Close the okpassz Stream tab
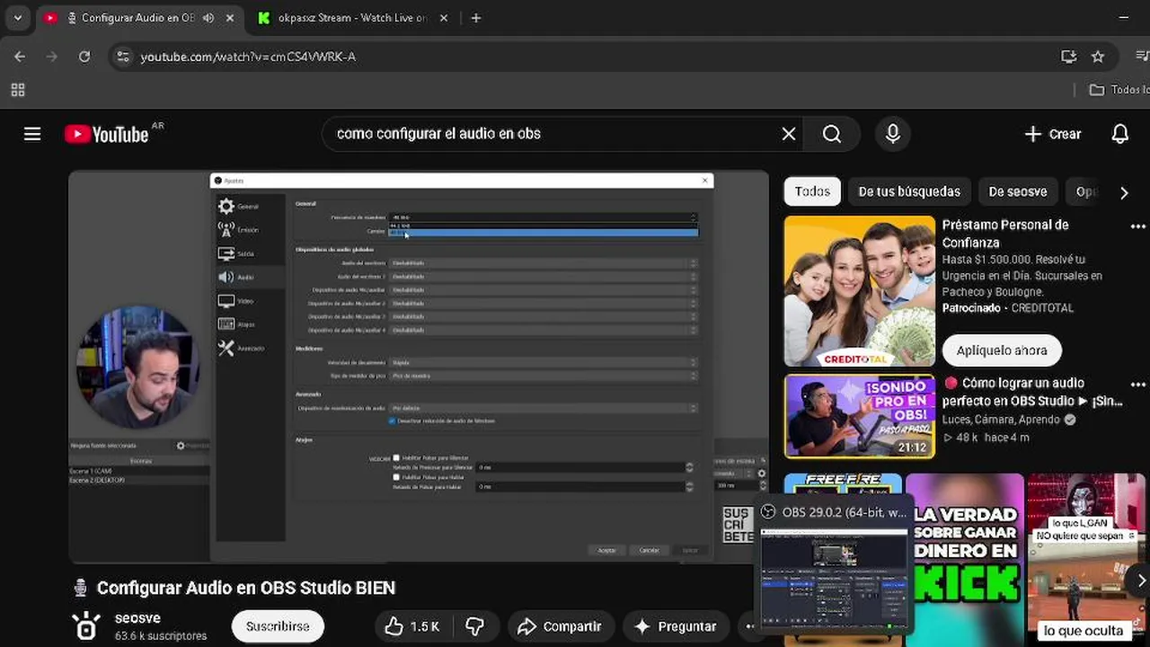Viewport: 1150px width, 647px height. [445, 18]
